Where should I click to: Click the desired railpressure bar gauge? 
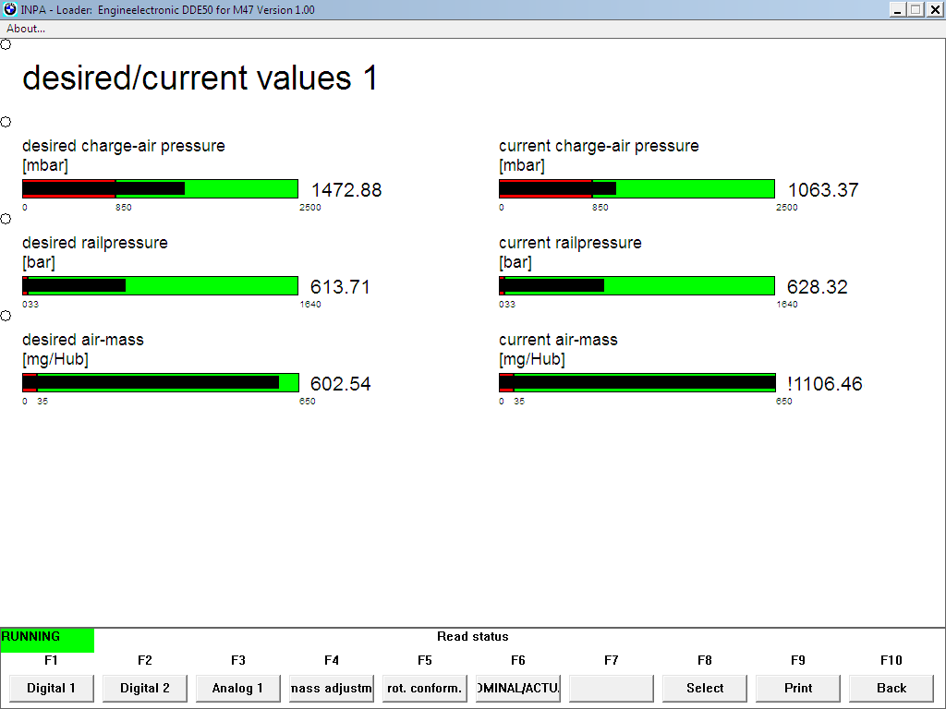(x=160, y=286)
